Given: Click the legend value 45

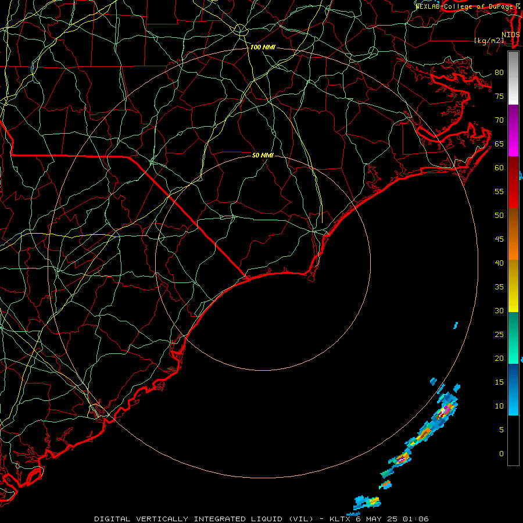Looking at the screenshot, I should click(x=499, y=239).
